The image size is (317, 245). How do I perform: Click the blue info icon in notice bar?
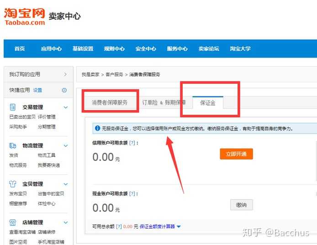tap(97, 128)
